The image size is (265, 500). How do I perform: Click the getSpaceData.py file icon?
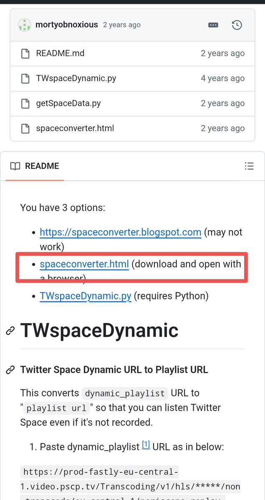coord(25,103)
